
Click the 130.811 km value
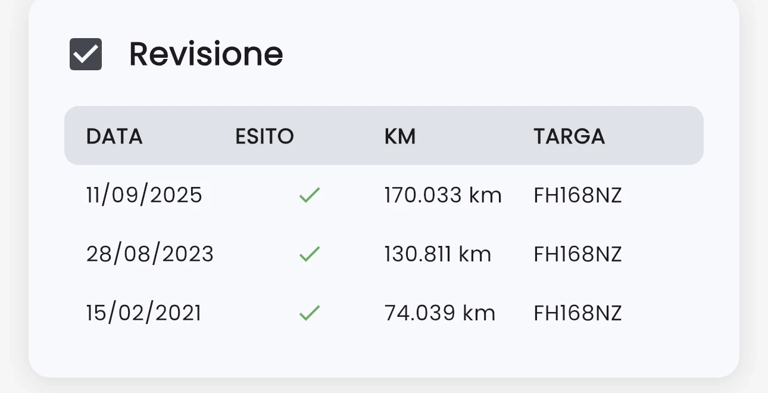438,254
